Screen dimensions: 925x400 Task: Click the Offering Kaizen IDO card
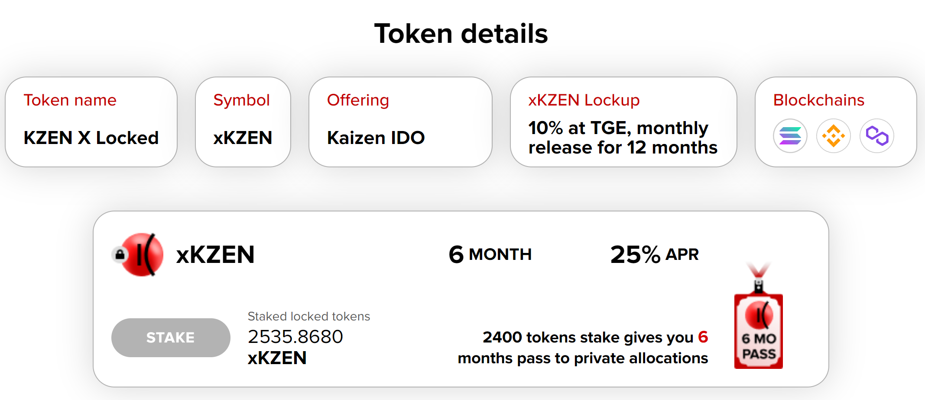(400, 122)
